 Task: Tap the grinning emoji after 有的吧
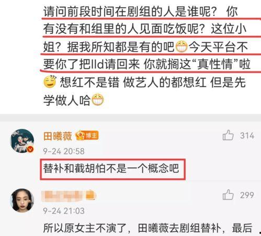tap(181, 46)
